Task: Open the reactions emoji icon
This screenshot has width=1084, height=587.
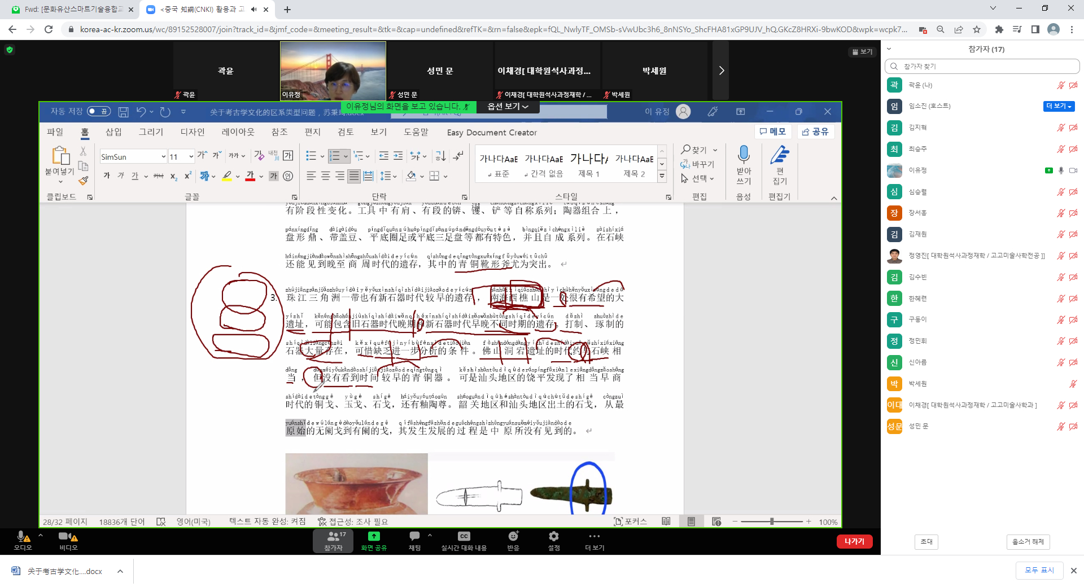Action: (513, 537)
